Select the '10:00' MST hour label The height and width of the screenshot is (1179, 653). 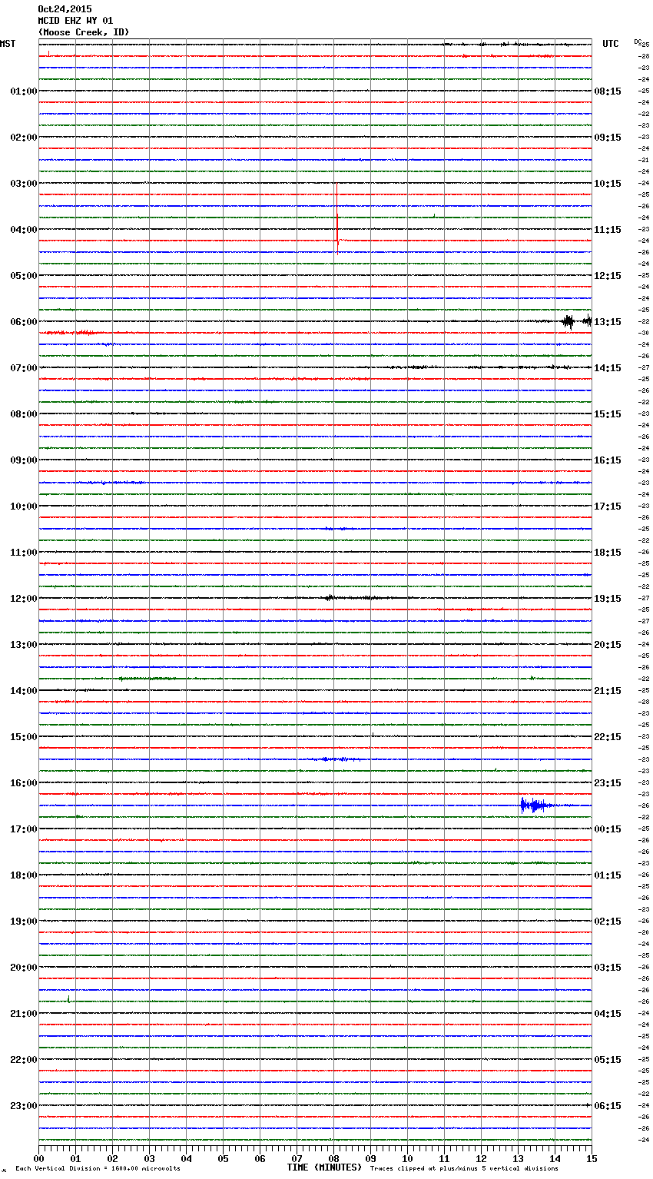pyautogui.click(x=24, y=506)
